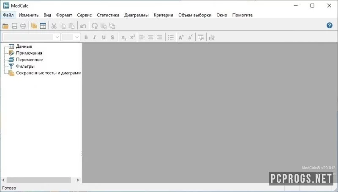
Task: Toggle Underline formatting
Action: [x=104, y=38]
